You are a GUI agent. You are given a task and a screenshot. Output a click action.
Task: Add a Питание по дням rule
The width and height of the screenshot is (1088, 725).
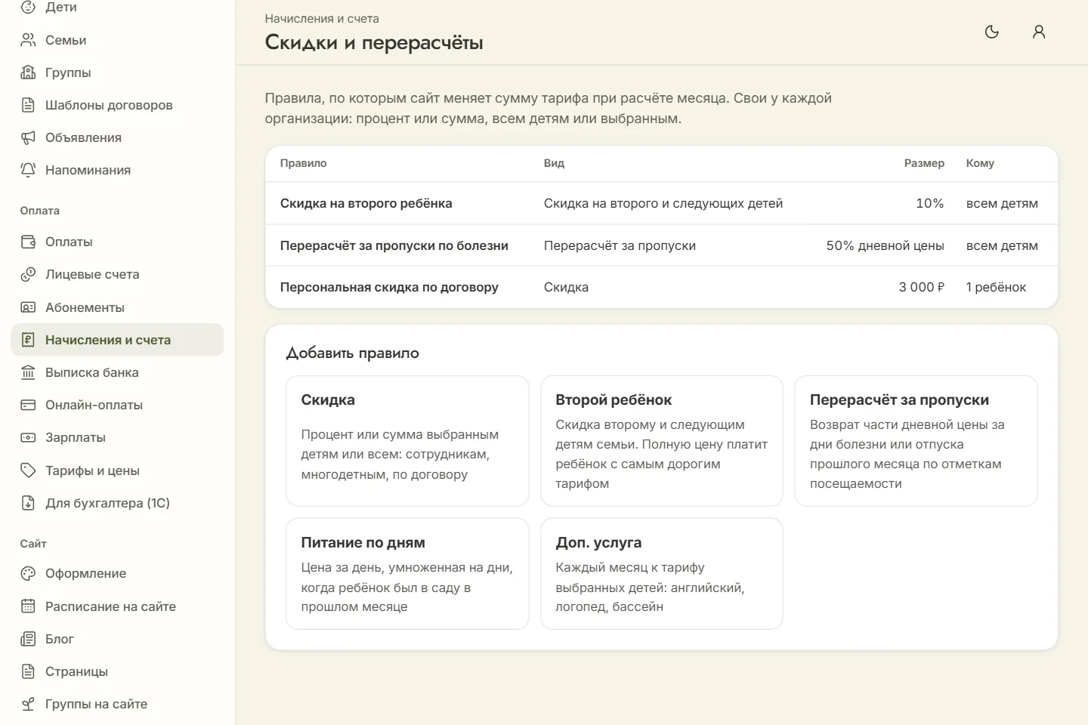pyautogui.click(x=407, y=573)
